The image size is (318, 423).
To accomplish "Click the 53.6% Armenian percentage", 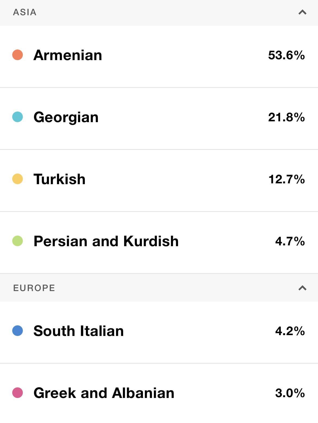I will pyautogui.click(x=286, y=55).
